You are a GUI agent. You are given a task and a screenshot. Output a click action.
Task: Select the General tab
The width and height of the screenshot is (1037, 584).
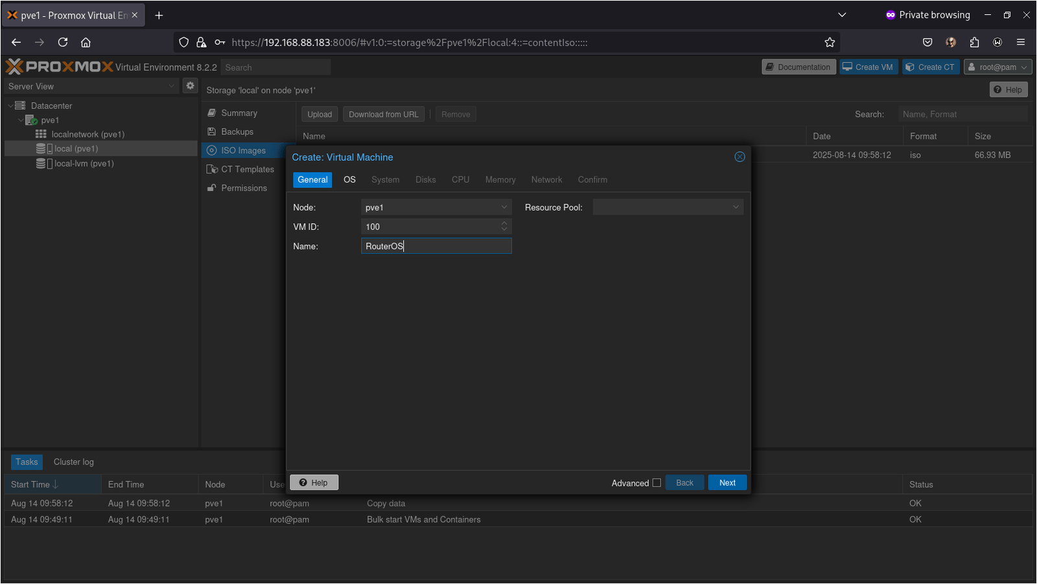pyautogui.click(x=312, y=180)
